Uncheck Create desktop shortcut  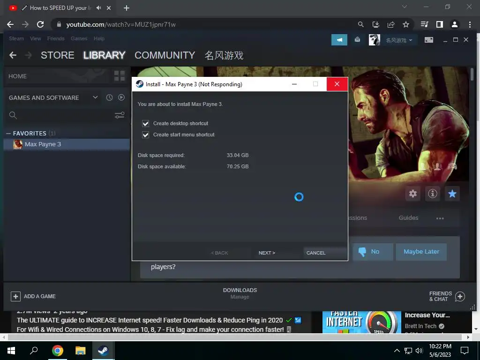pos(145,123)
